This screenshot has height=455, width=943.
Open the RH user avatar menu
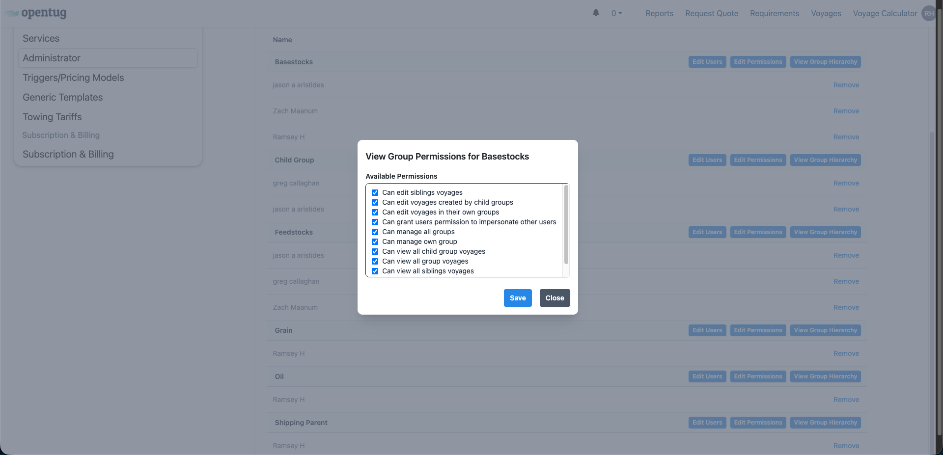pos(928,13)
